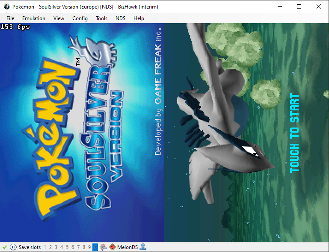Open the Tools menu
This screenshot has width=329, height=252.
click(101, 18)
